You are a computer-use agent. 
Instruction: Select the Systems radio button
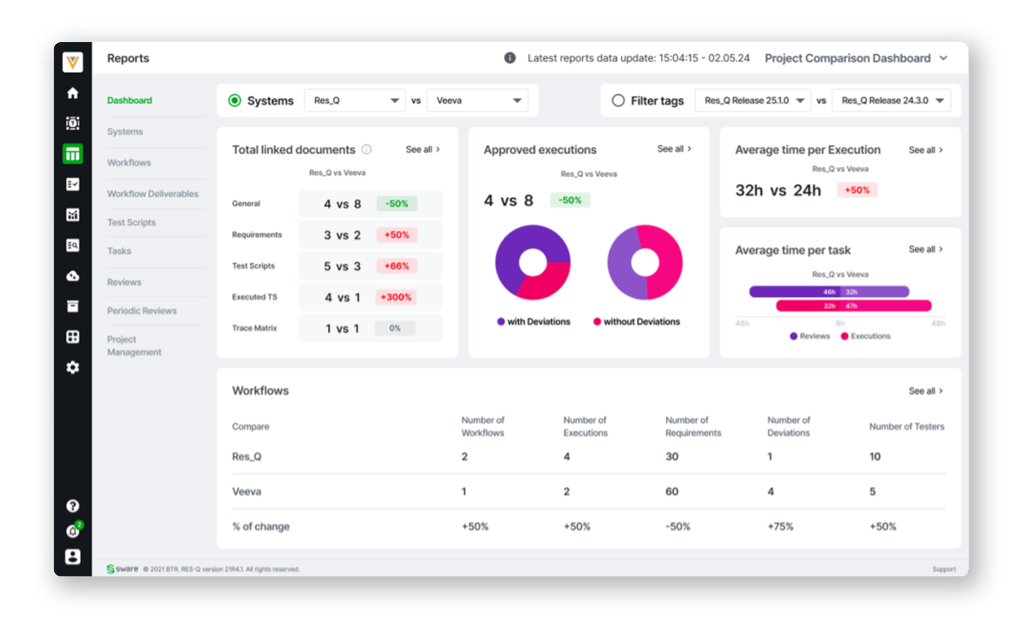click(x=234, y=100)
